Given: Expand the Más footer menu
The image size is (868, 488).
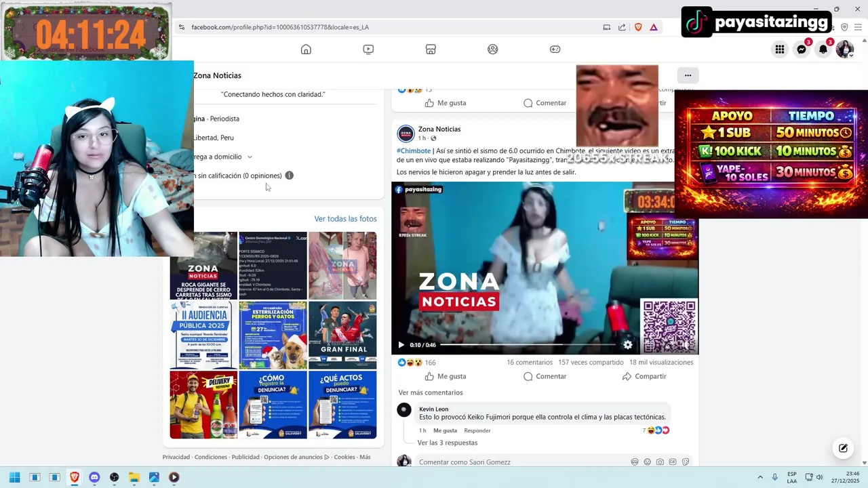Looking at the screenshot, I should 365,457.
